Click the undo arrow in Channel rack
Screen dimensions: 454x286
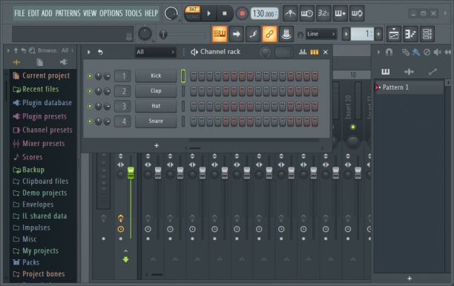tap(100, 52)
